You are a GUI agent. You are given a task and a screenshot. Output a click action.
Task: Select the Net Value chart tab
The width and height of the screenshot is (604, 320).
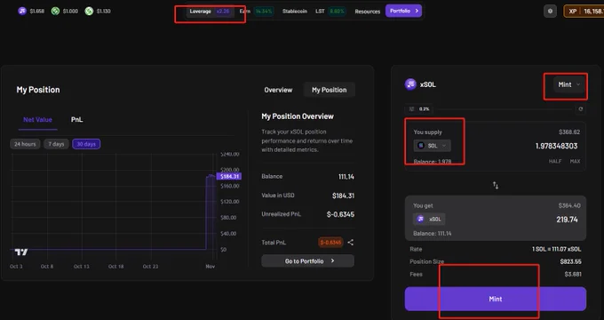pos(37,120)
